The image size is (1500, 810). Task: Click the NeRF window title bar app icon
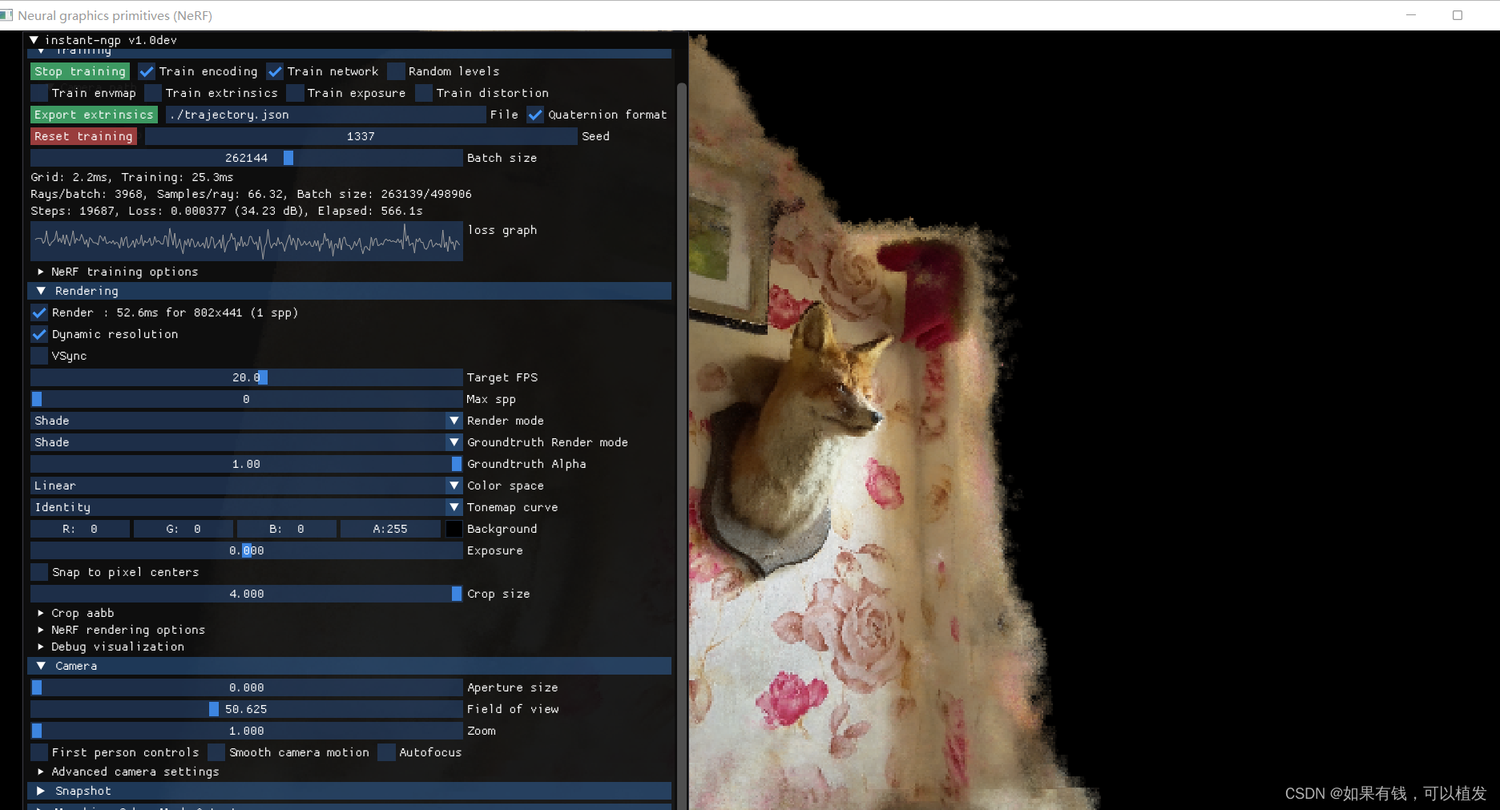point(6,15)
